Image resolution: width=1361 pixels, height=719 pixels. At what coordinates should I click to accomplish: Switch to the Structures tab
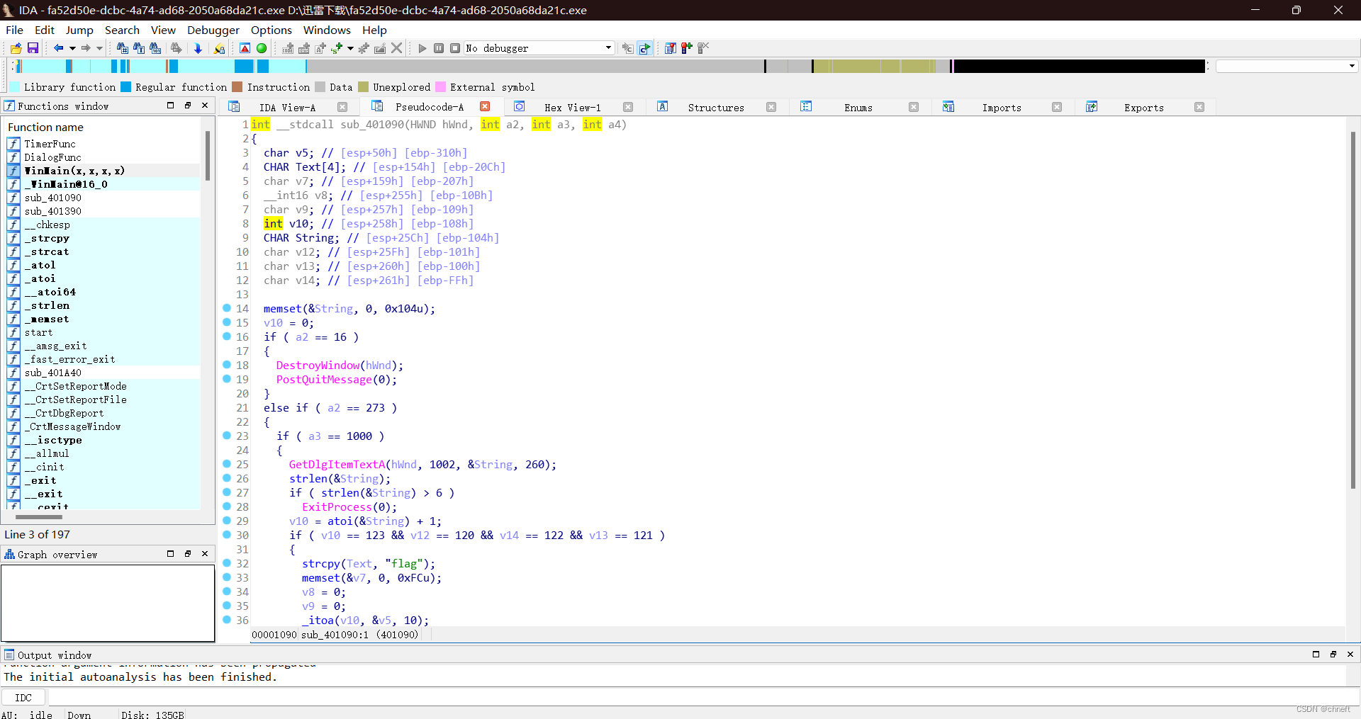pos(716,108)
